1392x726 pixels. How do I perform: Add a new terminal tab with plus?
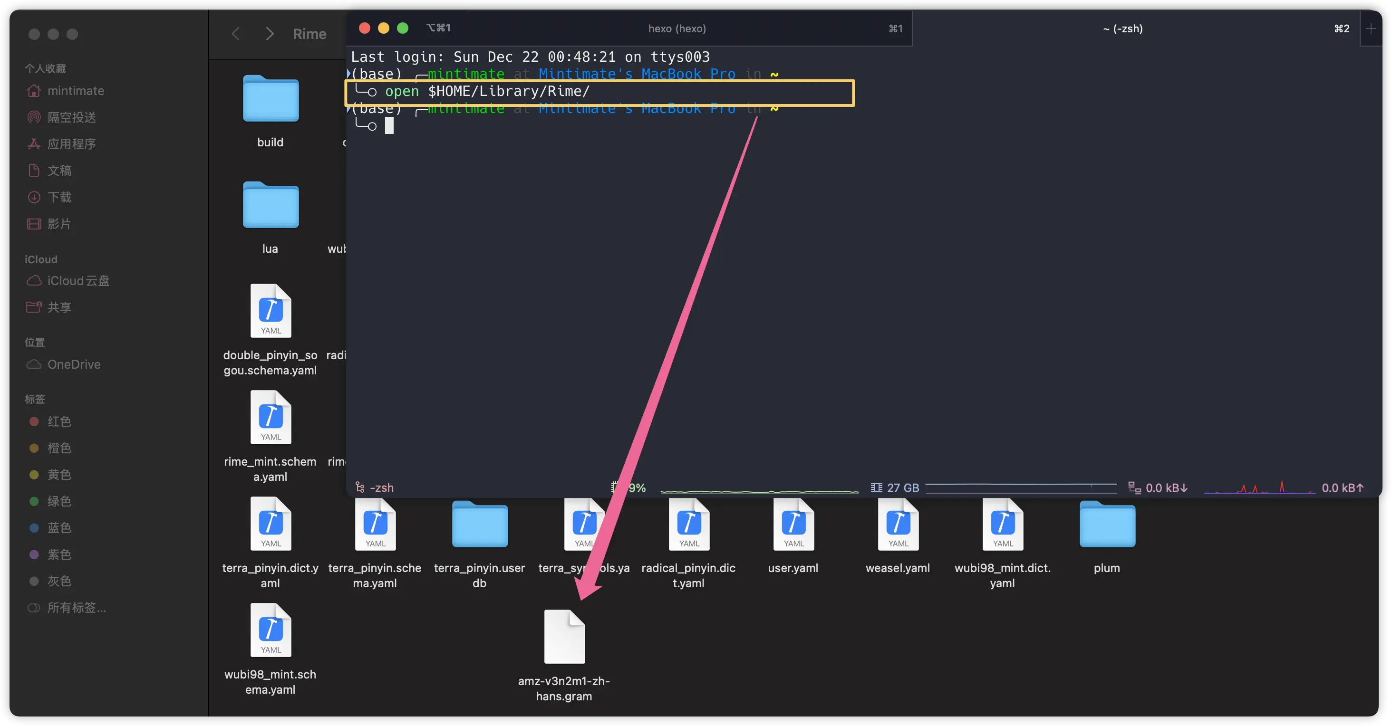click(x=1371, y=29)
